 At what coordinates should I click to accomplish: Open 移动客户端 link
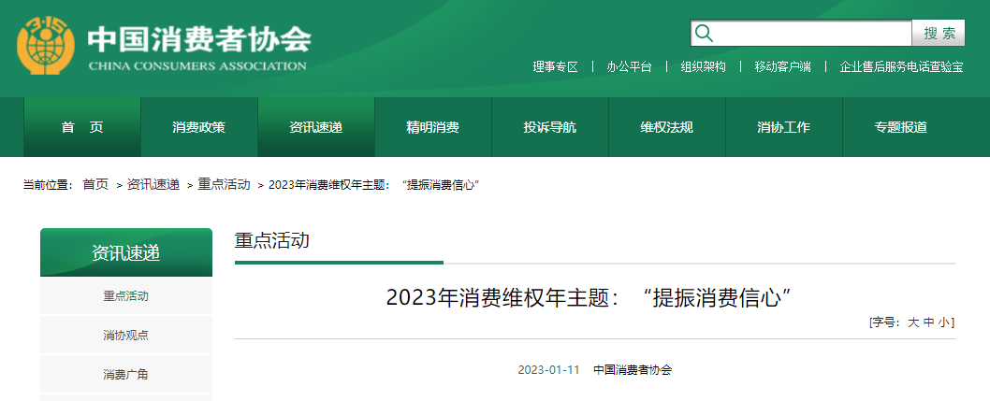point(782,67)
